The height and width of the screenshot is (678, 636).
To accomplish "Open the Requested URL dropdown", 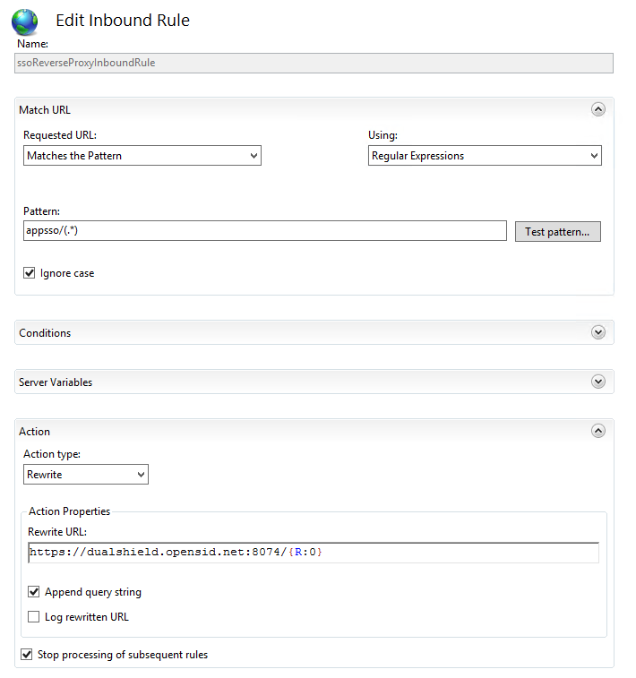I will pyautogui.click(x=142, y=156).
